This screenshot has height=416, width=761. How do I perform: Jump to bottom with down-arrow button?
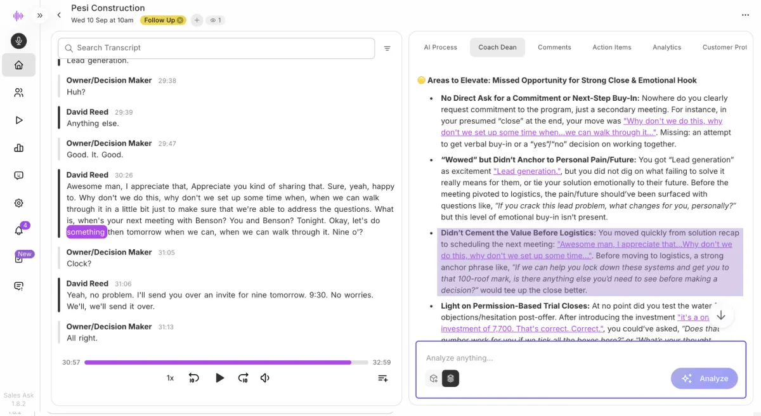point(721,315)
